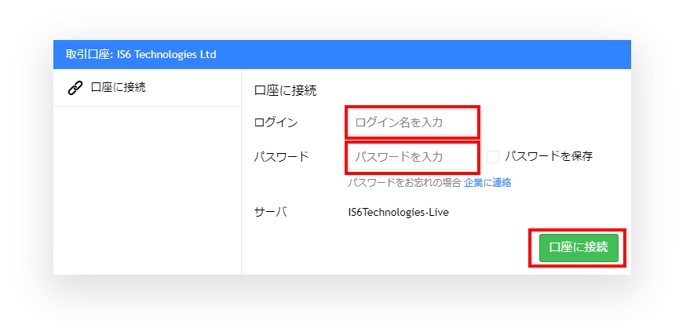This screenshot has width=679, height=321.
Task: Focus the パスワードを入力 field
Action: (x=412, y=156)
